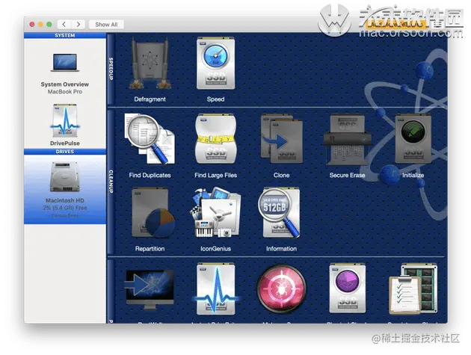Click the "Information" label text
The height and width of the screenshot is (355, 471).
pos(281,249)
